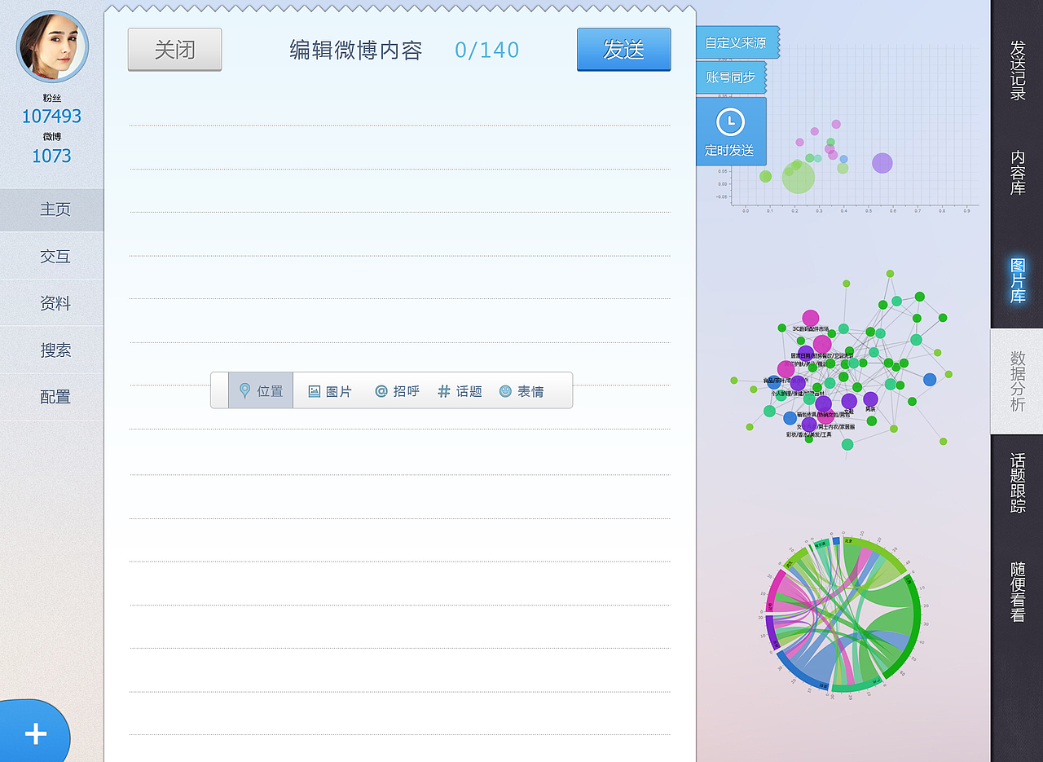
Task: Click the weibo count 1073
Action: pos(52,156)
